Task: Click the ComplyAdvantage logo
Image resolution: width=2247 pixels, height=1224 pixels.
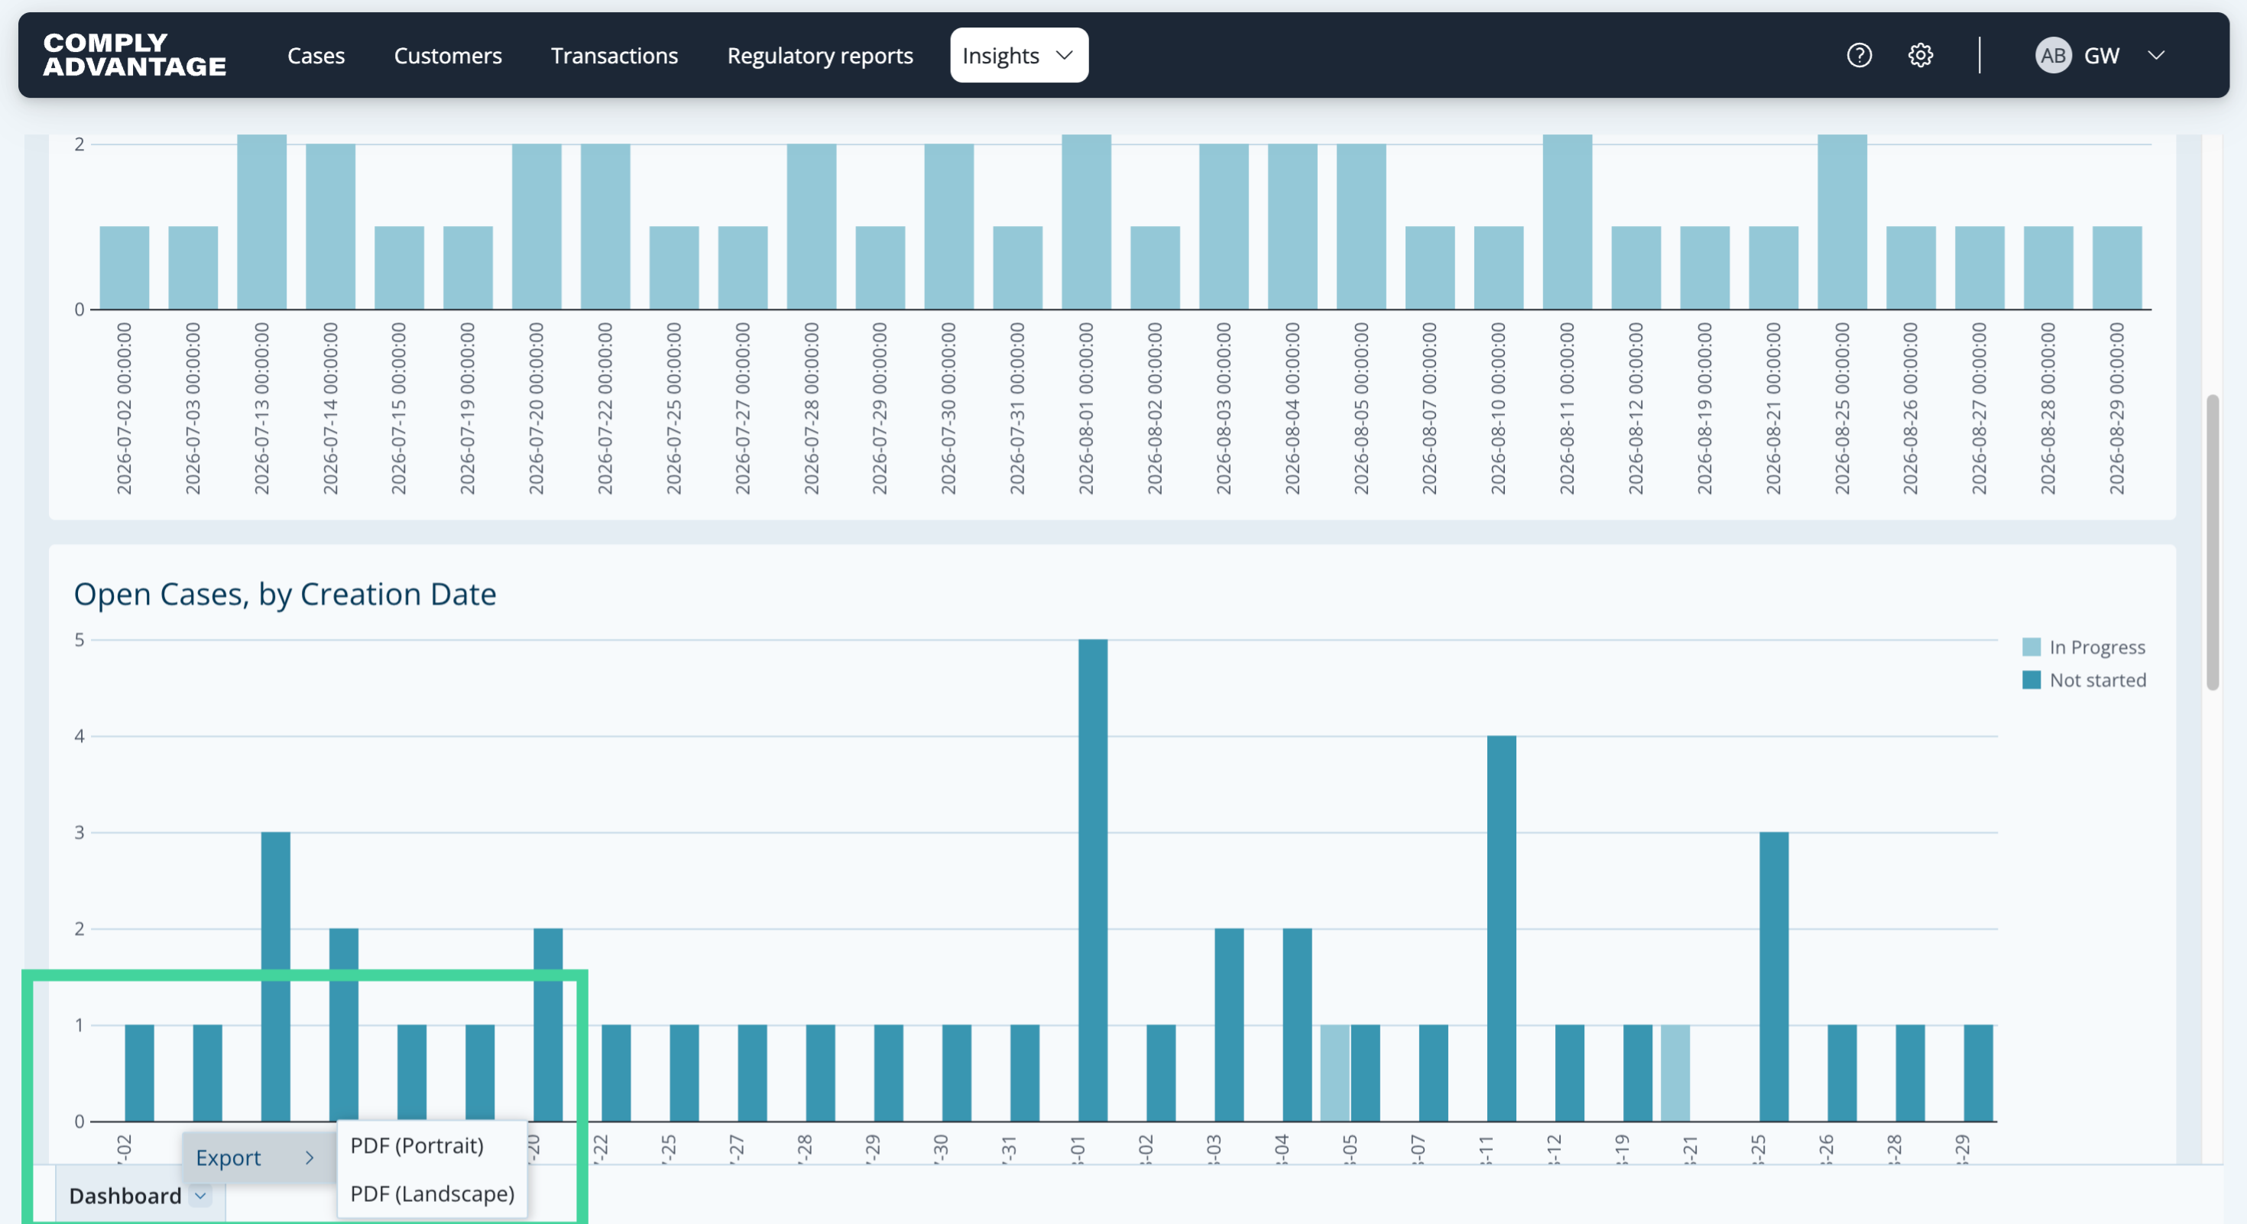Action: pyautogui.click(x=135, y=55)
